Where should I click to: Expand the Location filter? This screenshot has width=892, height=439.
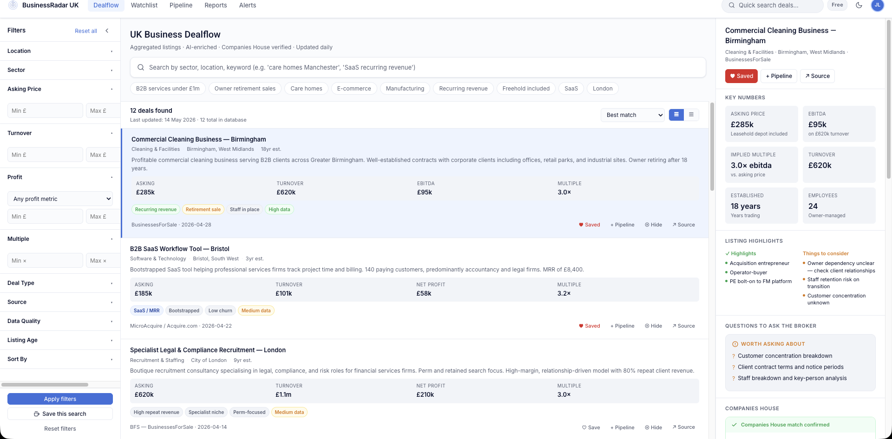tap(60, 51)
